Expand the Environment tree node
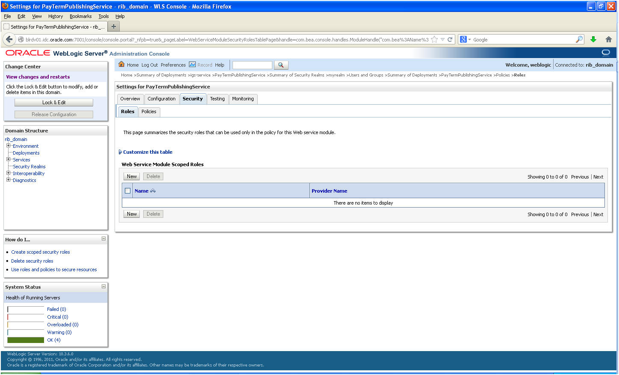This screenshot has width=619, height=375. click(x=8, y=146)
